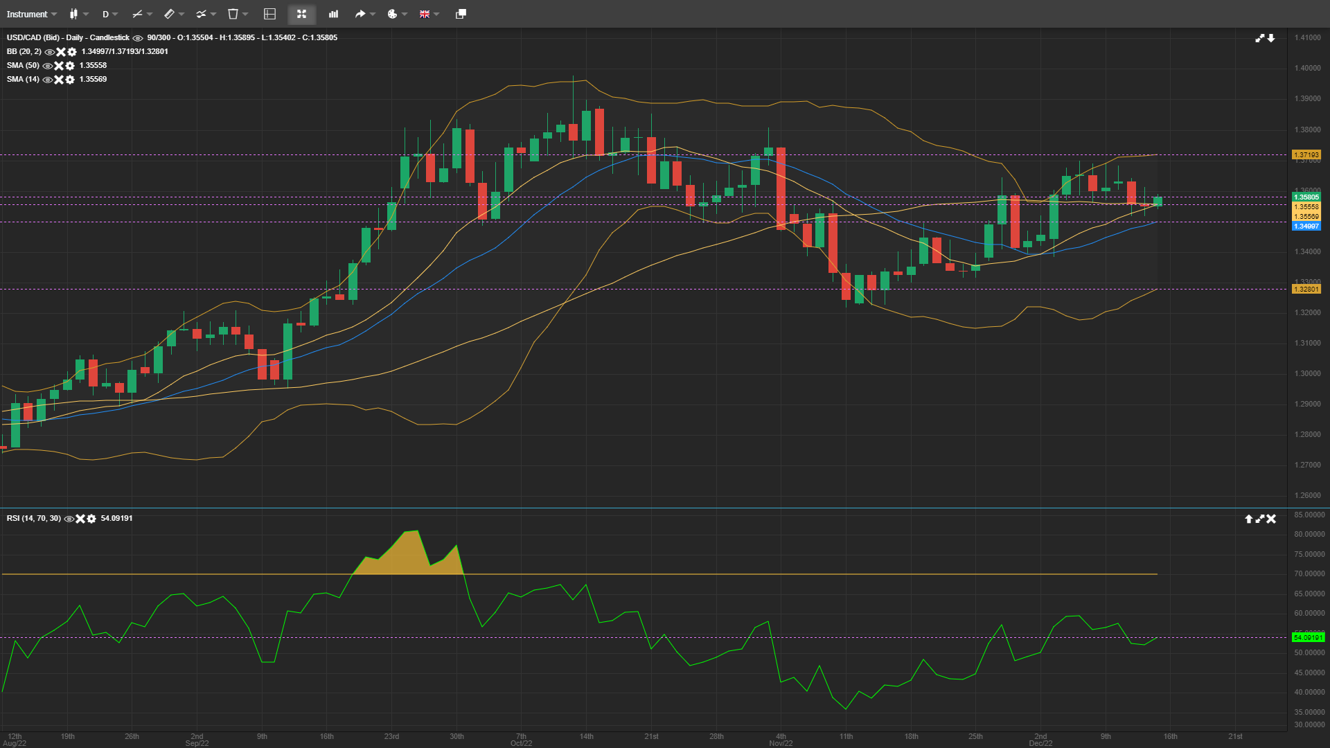Hide the SMA (50) indicator with eye icon

point(47,66)
